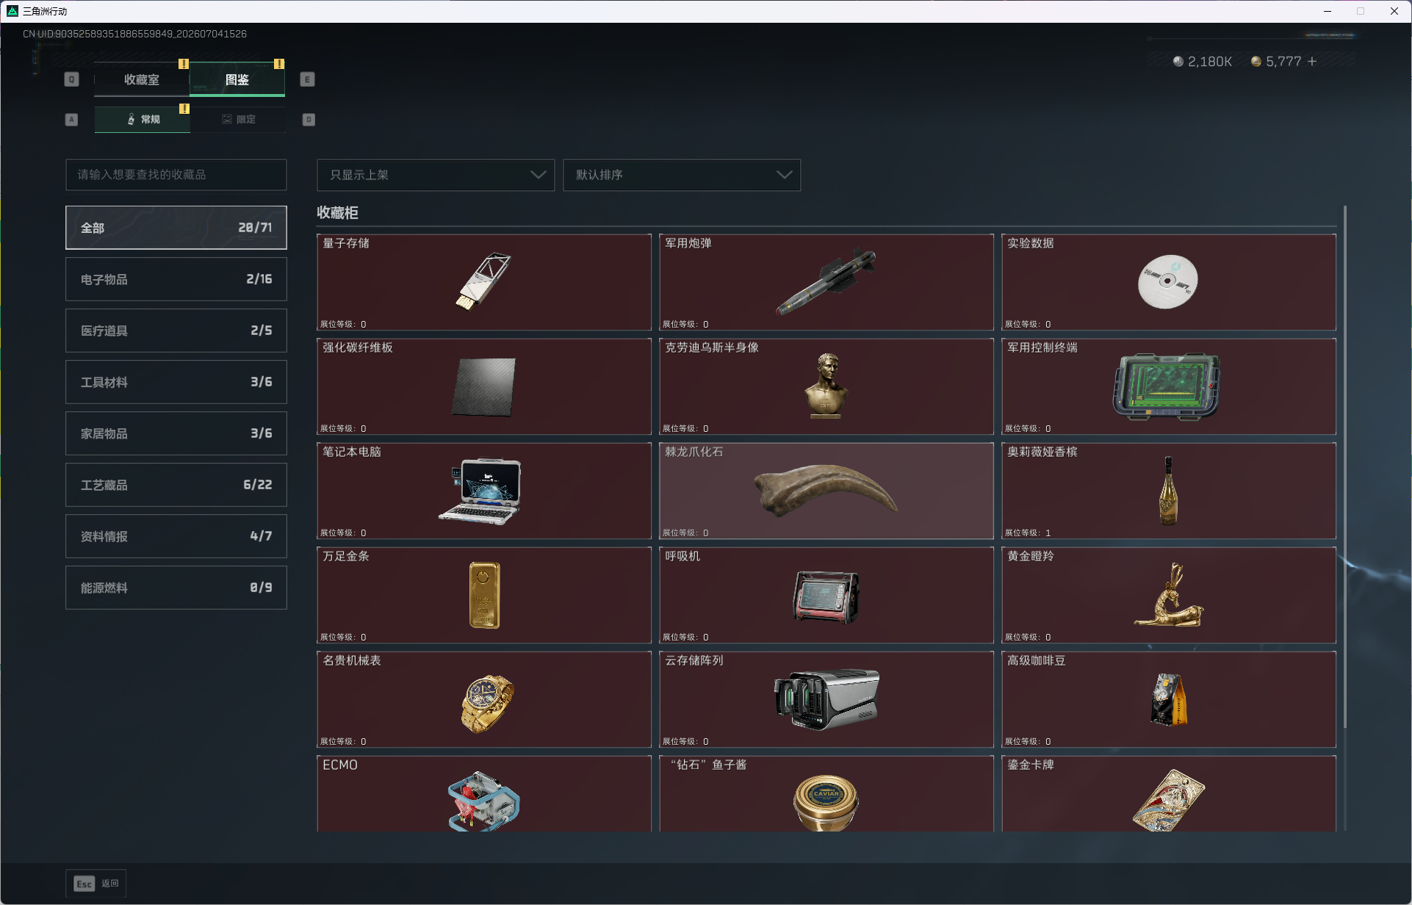Select the 棘龙爪化石 fossil claw
The image size is (1412, 905).
click(826, 491)
